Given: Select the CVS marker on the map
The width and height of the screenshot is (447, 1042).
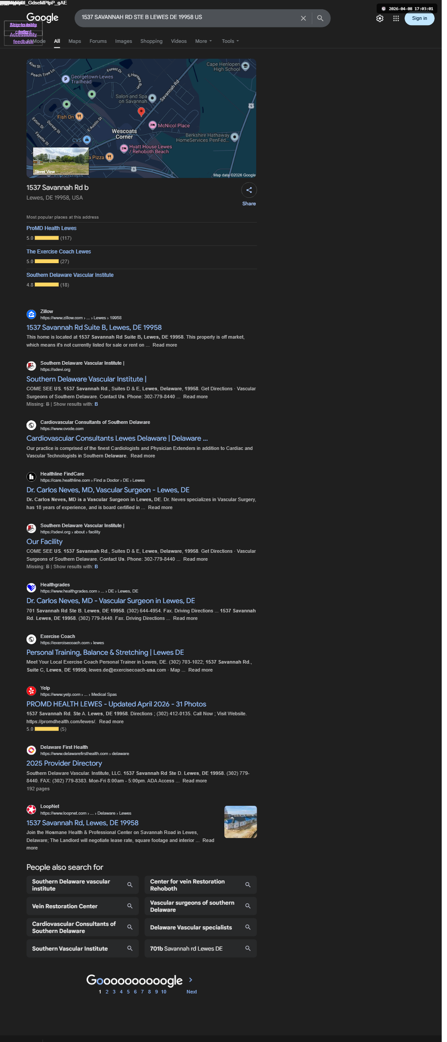Looking at the screenshot, I should tap(87, 140).
